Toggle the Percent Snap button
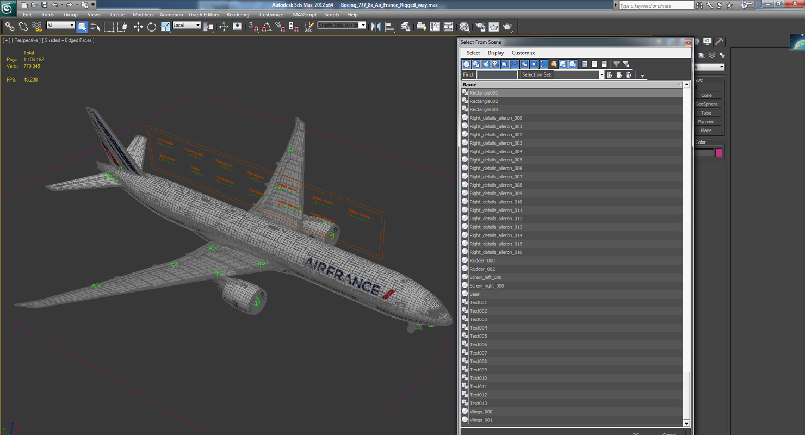Screen dimensions: 805x435 pyautogui.click(x=280, y=26)
